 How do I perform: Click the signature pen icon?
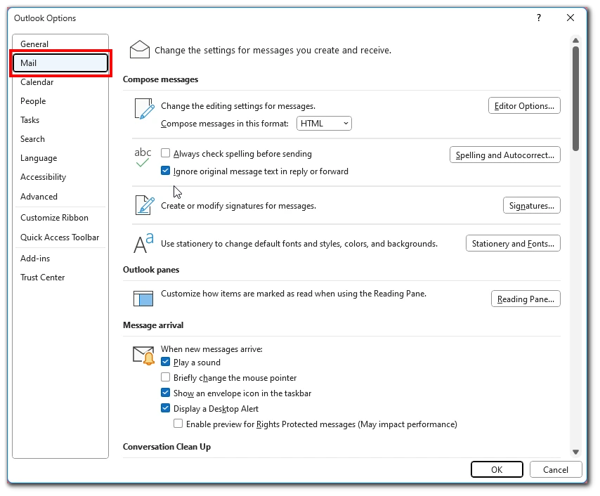click(145, 205)
